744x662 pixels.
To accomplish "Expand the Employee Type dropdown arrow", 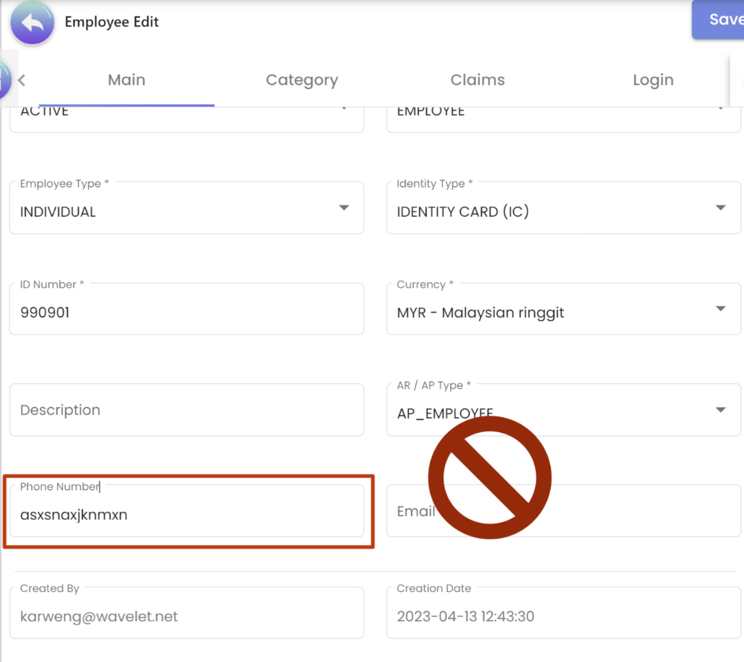I will pyautogui.click(x=343, y=207).
